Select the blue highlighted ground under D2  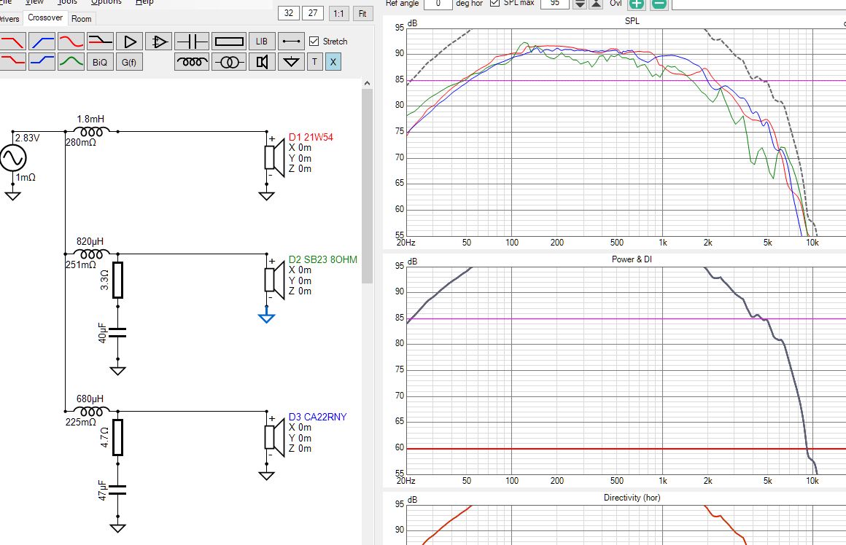(266, 316)
